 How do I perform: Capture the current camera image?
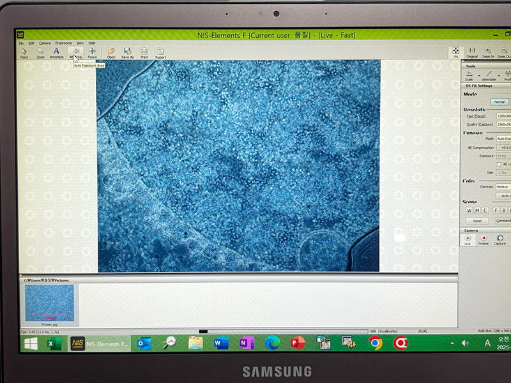pos(500,239)
